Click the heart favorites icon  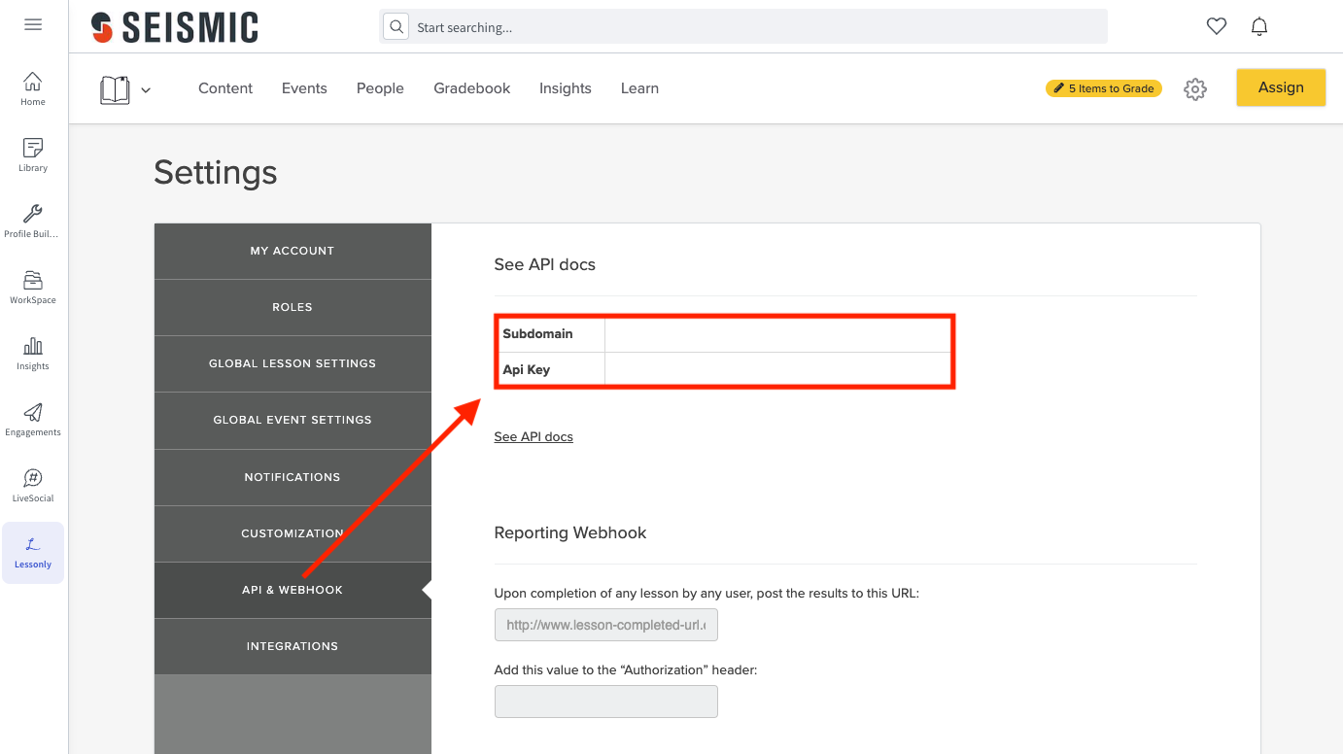coord(1216,26)
